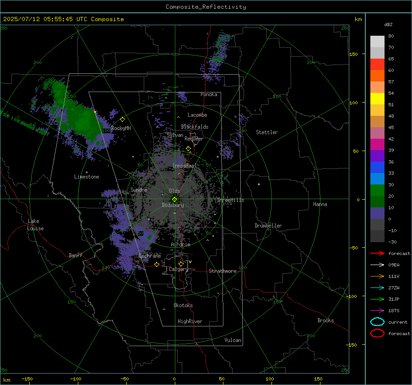The width and height of the screenshot is (412, 385).
Task: Click the Drumheller label
Action: point(268,226)
